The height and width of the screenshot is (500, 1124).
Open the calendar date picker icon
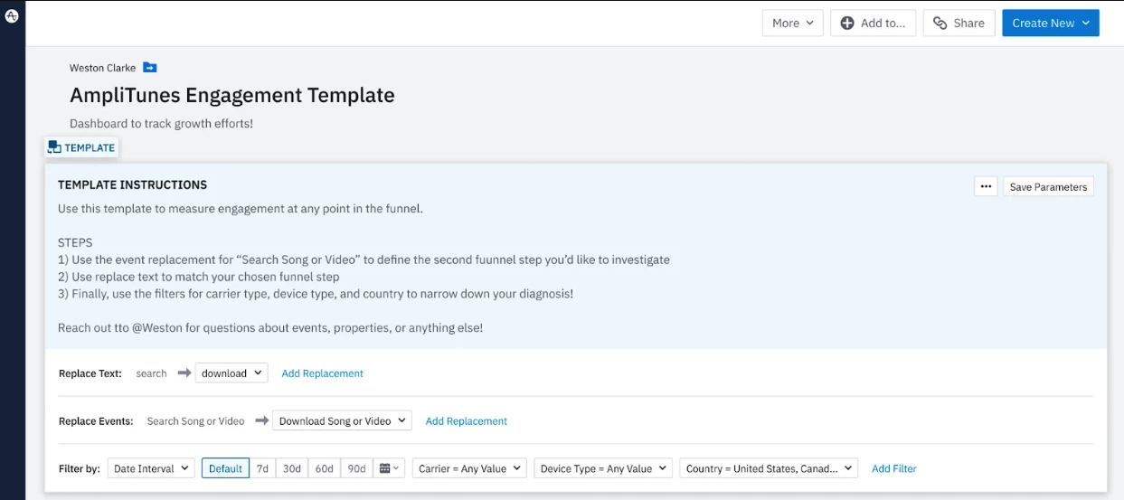click(390, 468)
